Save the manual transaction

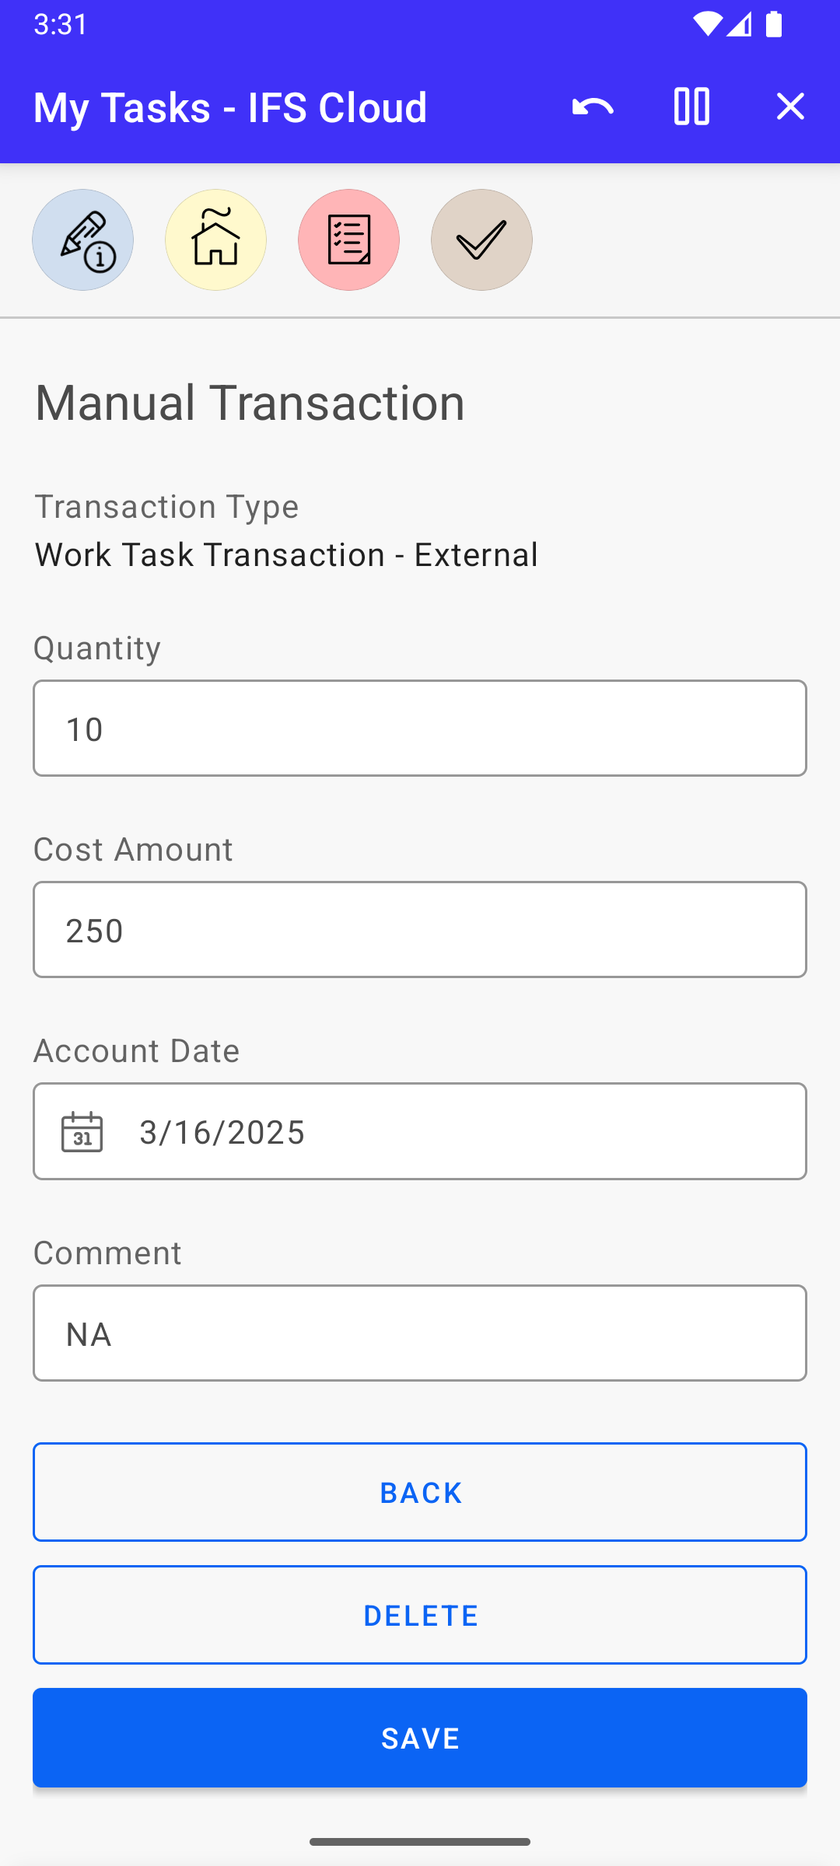(420, 1738)
